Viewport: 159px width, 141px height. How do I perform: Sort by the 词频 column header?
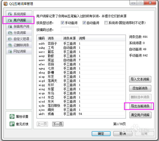(x=101, y=38)
